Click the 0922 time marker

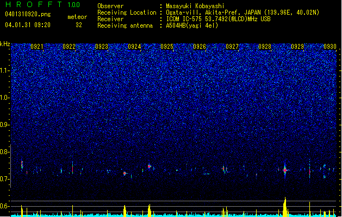click(69, 47)
